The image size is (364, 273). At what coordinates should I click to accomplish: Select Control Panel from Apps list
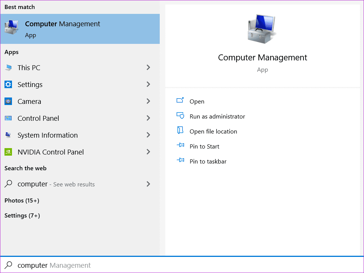(x=80, y=118)
